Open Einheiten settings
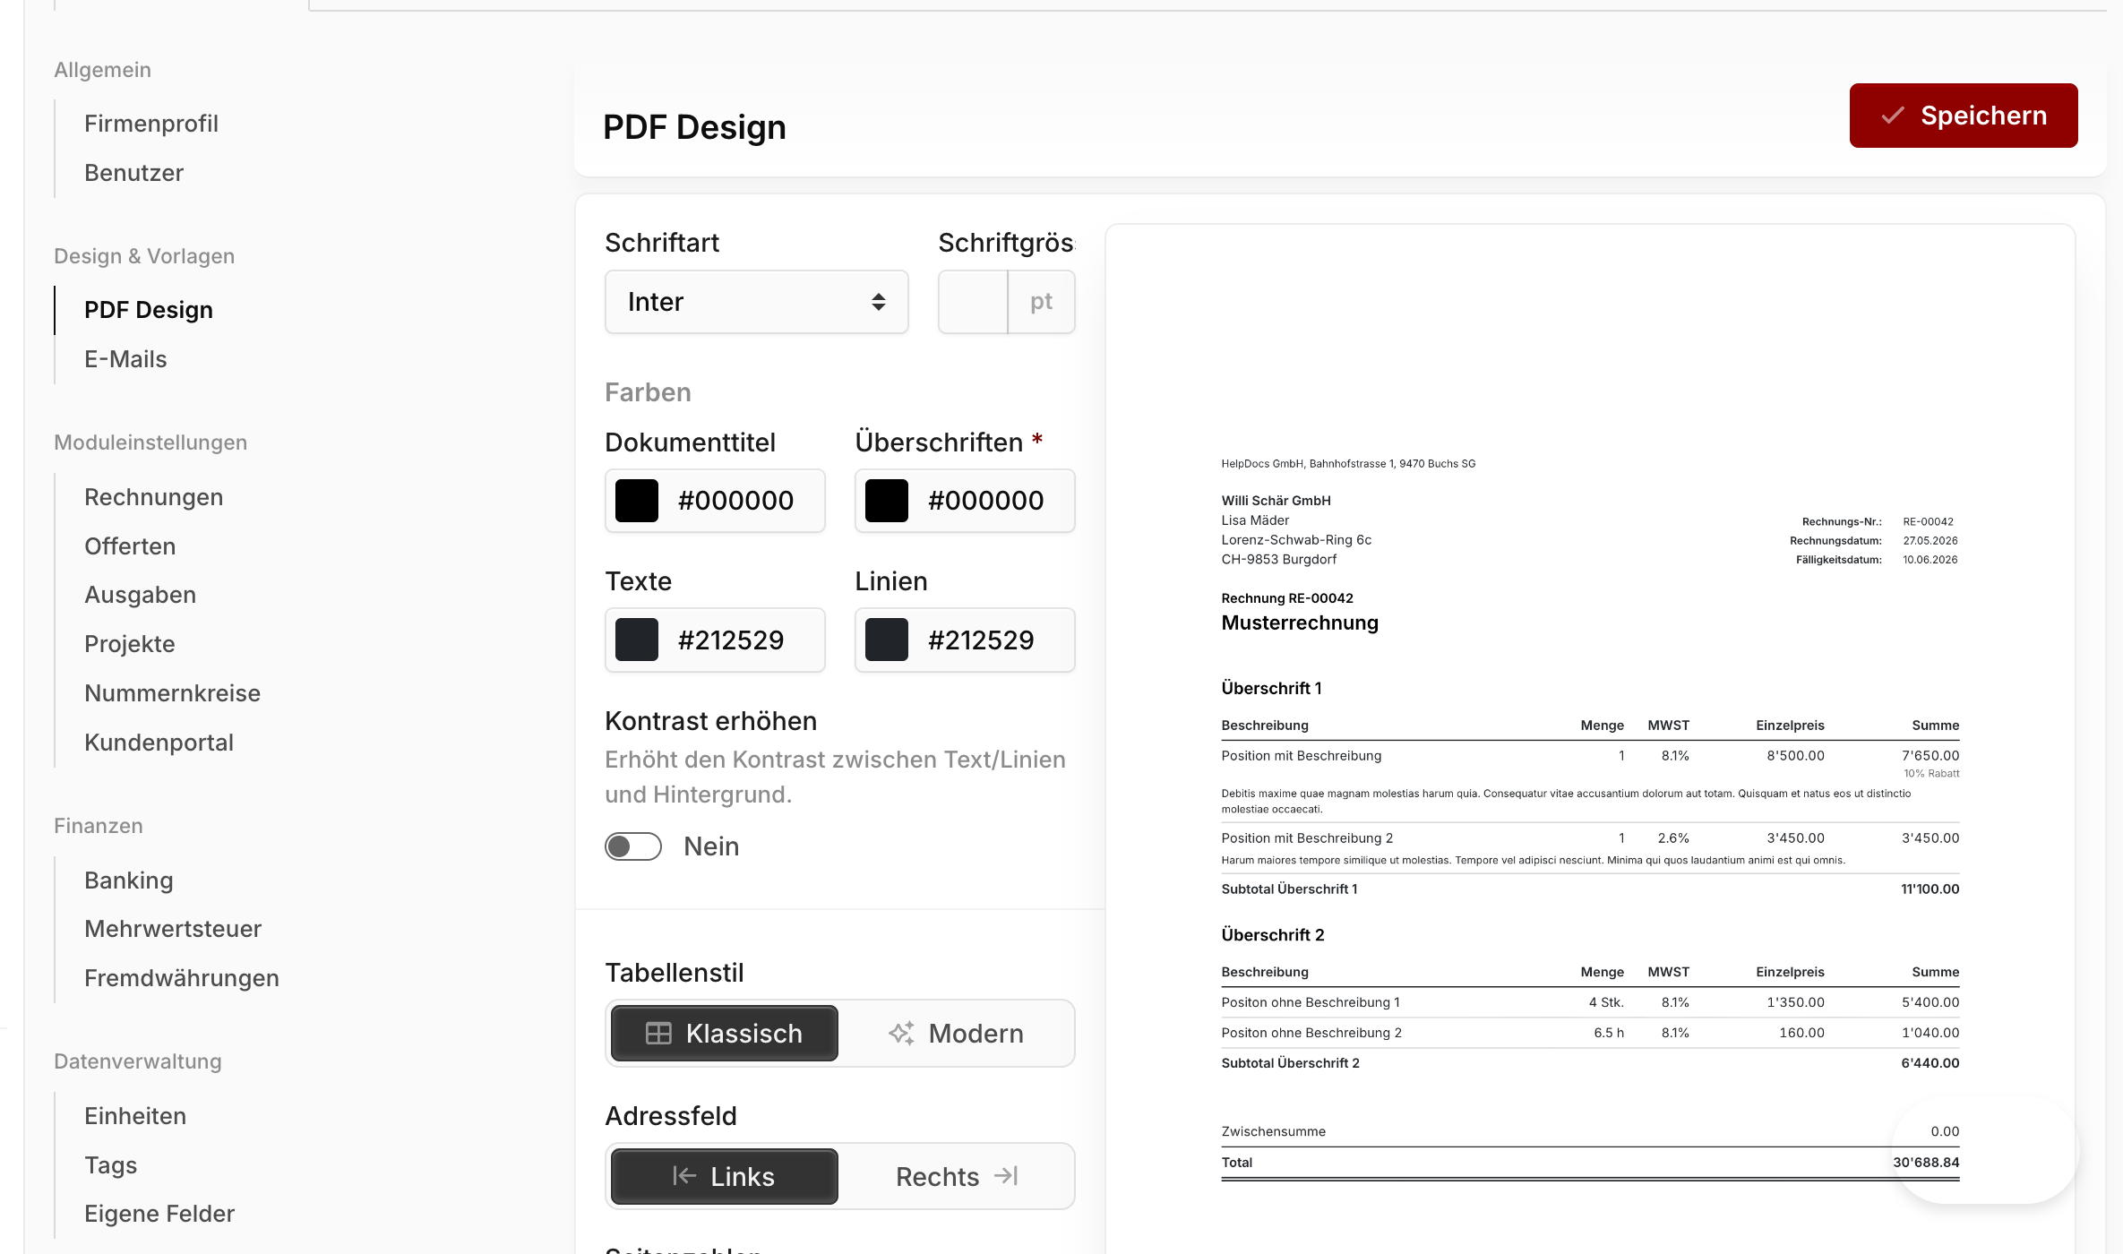 click(135, 1116)
